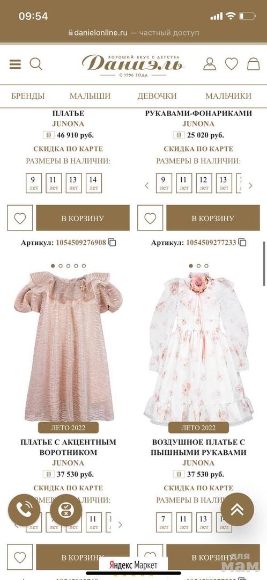Tap the search magnifier icon
267x580 pixels.
tap(36, 64)
